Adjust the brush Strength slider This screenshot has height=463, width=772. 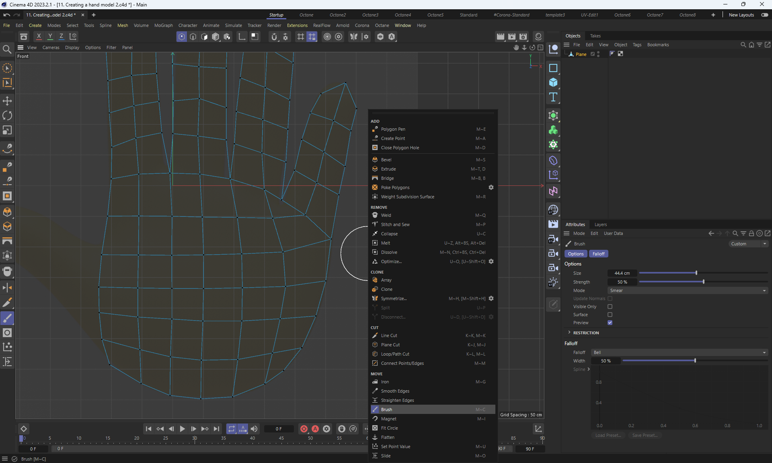coord(703,282)
